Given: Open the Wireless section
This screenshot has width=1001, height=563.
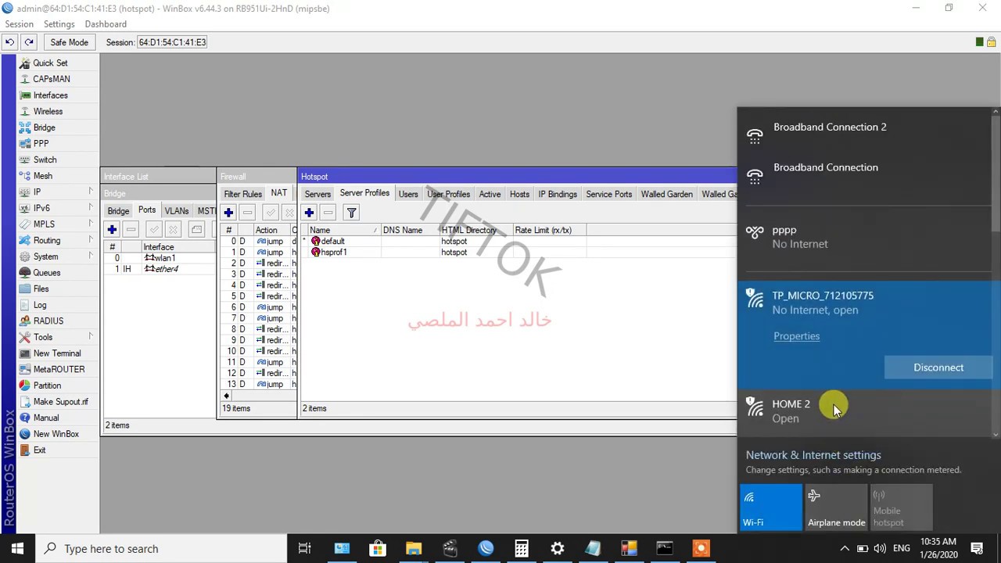Looking at the screenshot, I should 48,111.
